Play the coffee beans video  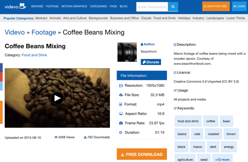[x=57, y=98]
